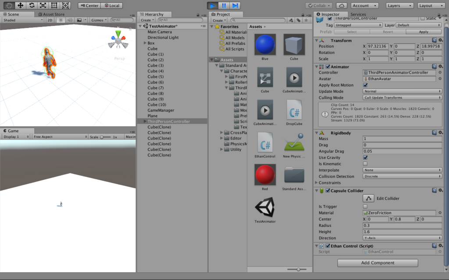Select the Move tool

[x=20, y=5]
